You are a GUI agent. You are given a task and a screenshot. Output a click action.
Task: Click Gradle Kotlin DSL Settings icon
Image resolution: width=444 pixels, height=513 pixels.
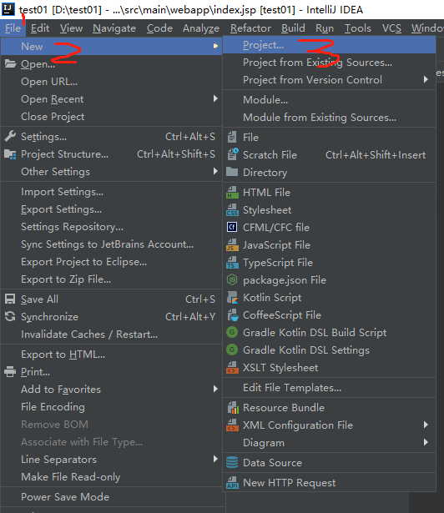(x=232, y=350)
